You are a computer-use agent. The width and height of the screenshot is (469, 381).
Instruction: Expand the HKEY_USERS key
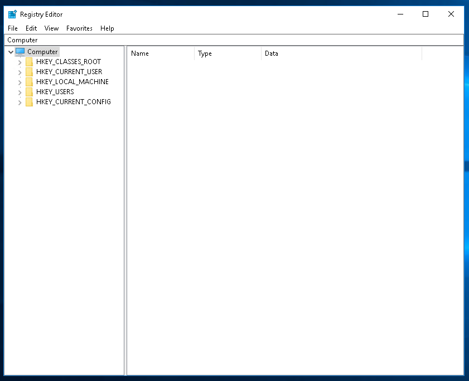(20, 92)
